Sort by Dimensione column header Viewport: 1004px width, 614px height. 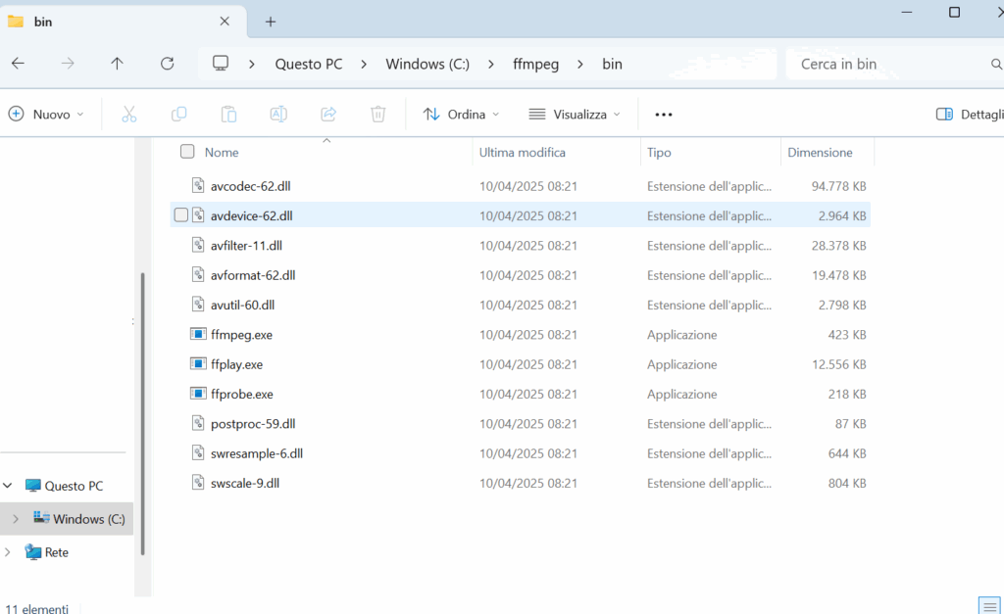820,152
